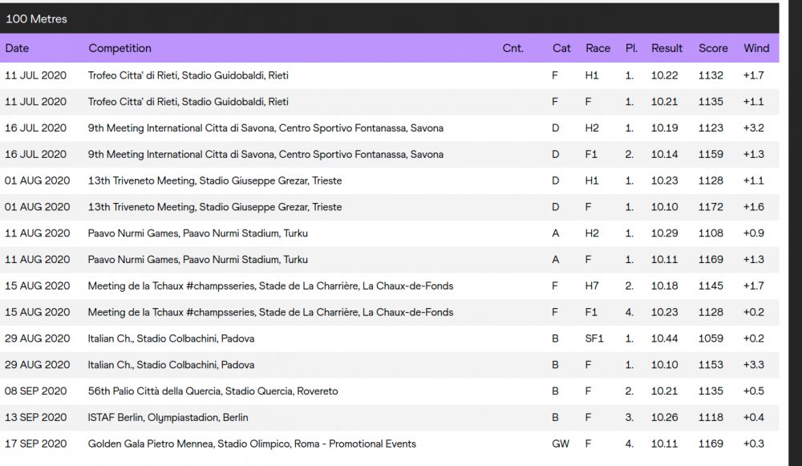Select result 10.21 in the Rieti final row

(x=664, y=102)
